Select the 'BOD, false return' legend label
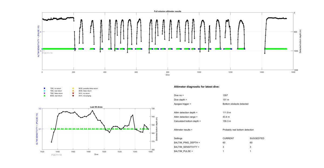 pos(85,91)
